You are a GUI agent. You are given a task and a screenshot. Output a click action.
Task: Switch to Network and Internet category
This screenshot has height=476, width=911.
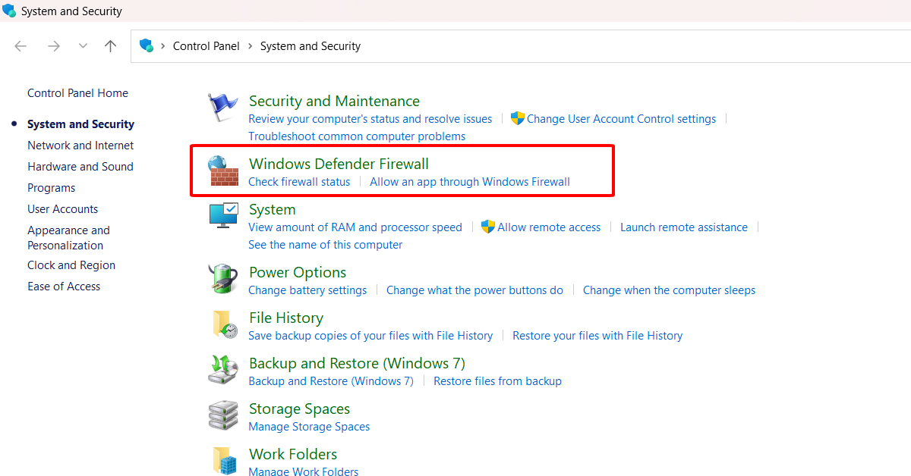pyautogui.click(x=80, y=145)
